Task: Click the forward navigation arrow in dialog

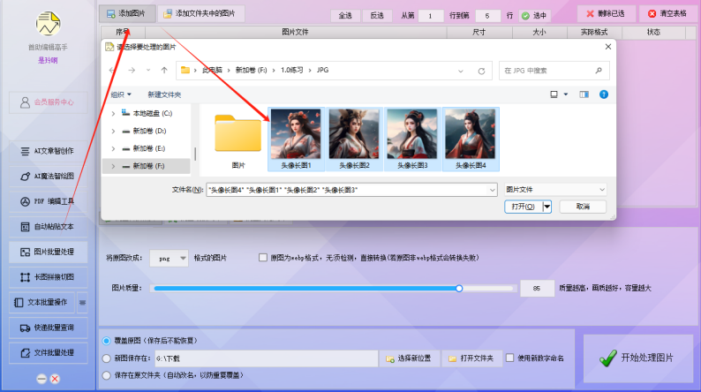Action: click(132, 70)
